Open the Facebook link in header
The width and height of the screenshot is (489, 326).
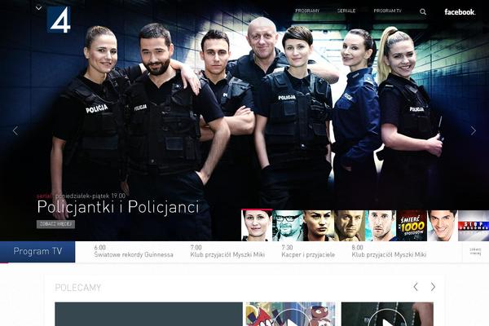click(x=460, y=12)
